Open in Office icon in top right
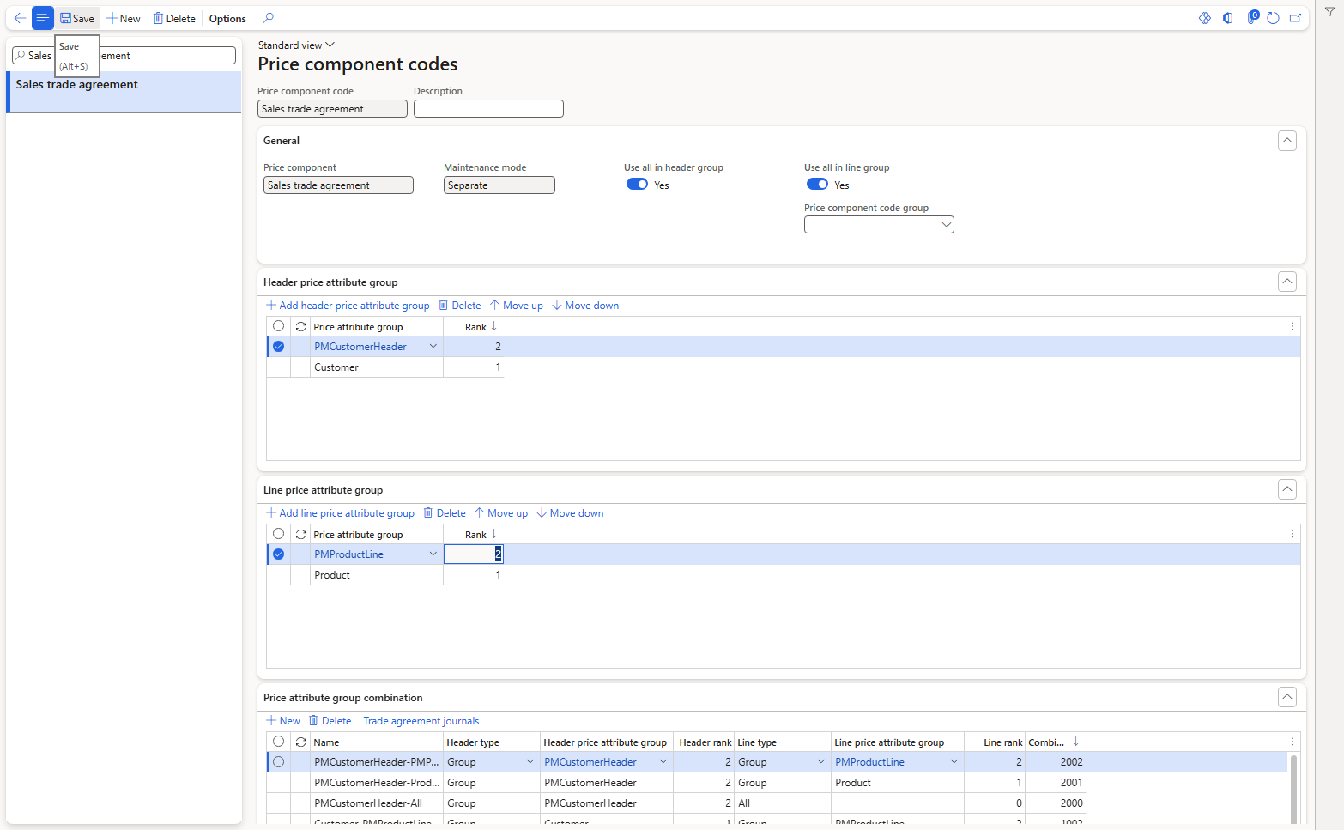The width and height of the screenshot is (1344, 830). [1228, 18]
